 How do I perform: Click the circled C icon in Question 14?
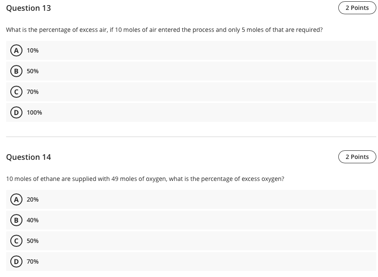[16, 241]
